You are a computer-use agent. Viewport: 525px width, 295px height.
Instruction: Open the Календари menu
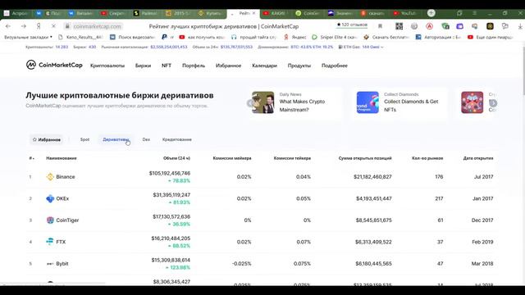(264, 66)
